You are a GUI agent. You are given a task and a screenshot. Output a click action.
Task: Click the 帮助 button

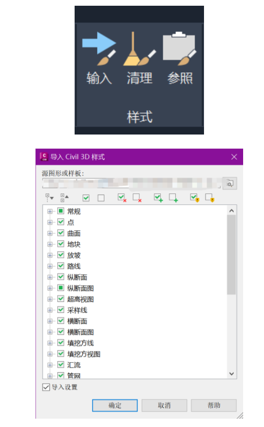[x=214, y=405]
